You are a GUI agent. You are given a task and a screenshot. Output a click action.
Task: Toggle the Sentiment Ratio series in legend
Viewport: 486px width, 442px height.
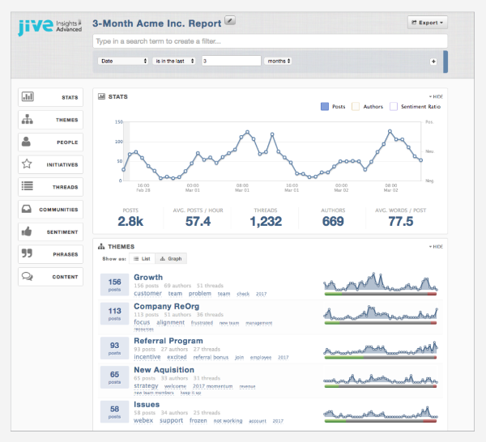tap(415, 107)
